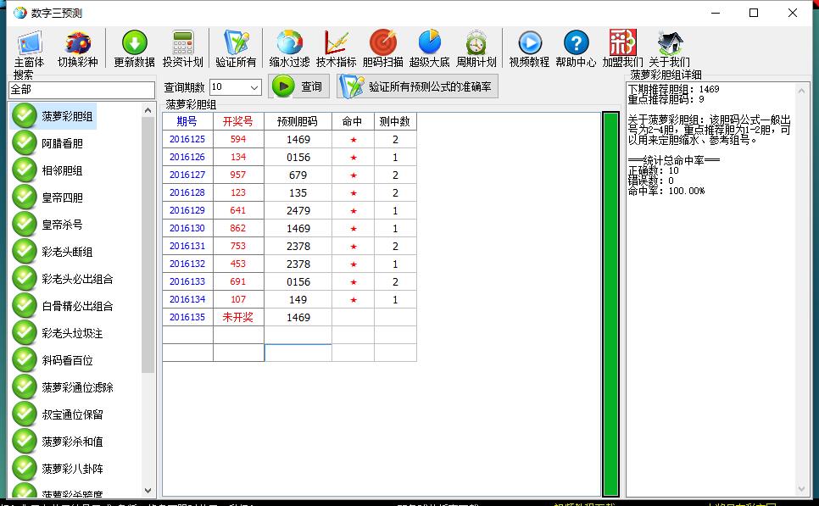The width and height of the screenshot is (819, 506).
Task: Open 超级大底 pie chart icon
Action: pos(429,48)
